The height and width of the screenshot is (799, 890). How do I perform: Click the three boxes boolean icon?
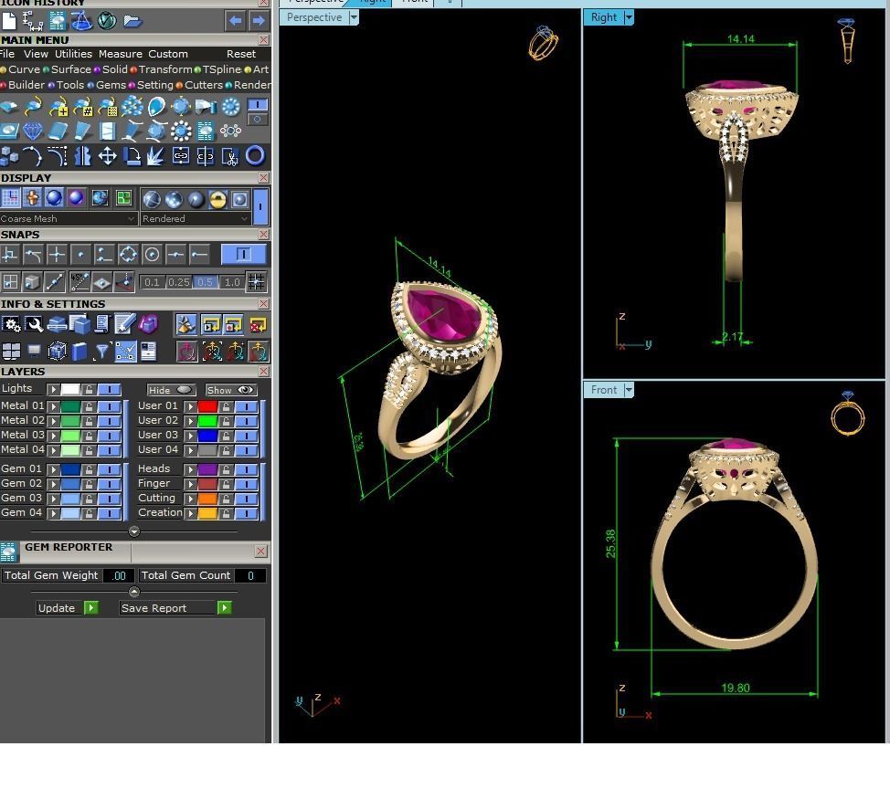(8, 155)
